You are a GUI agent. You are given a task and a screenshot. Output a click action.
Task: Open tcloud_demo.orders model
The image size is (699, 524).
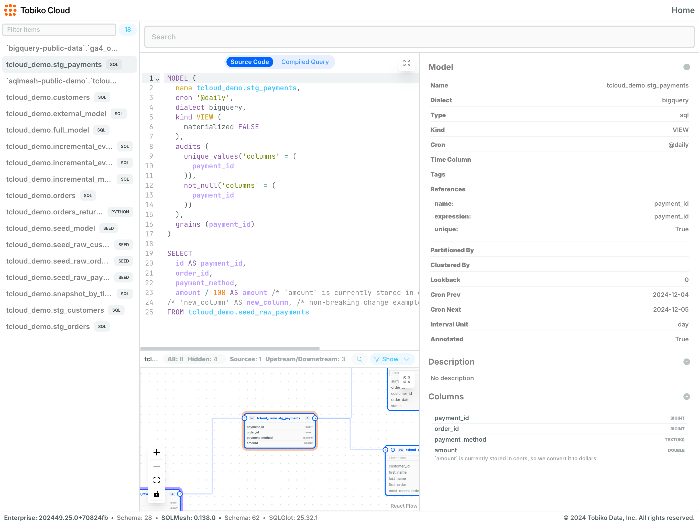coord(70,195)
